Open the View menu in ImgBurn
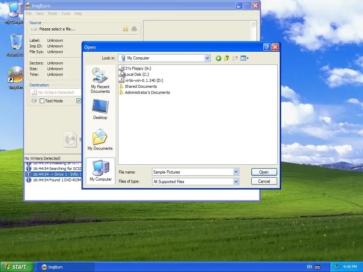This screenshot has height=272, width=363. click(x=40, y=13)
